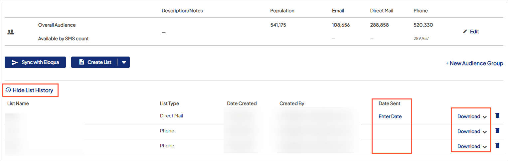Click the List Name column header
508x161 pixels.
click(18, 103)
